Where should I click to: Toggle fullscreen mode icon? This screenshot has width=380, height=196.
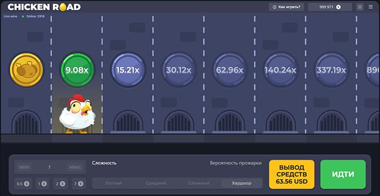[360, 7]
